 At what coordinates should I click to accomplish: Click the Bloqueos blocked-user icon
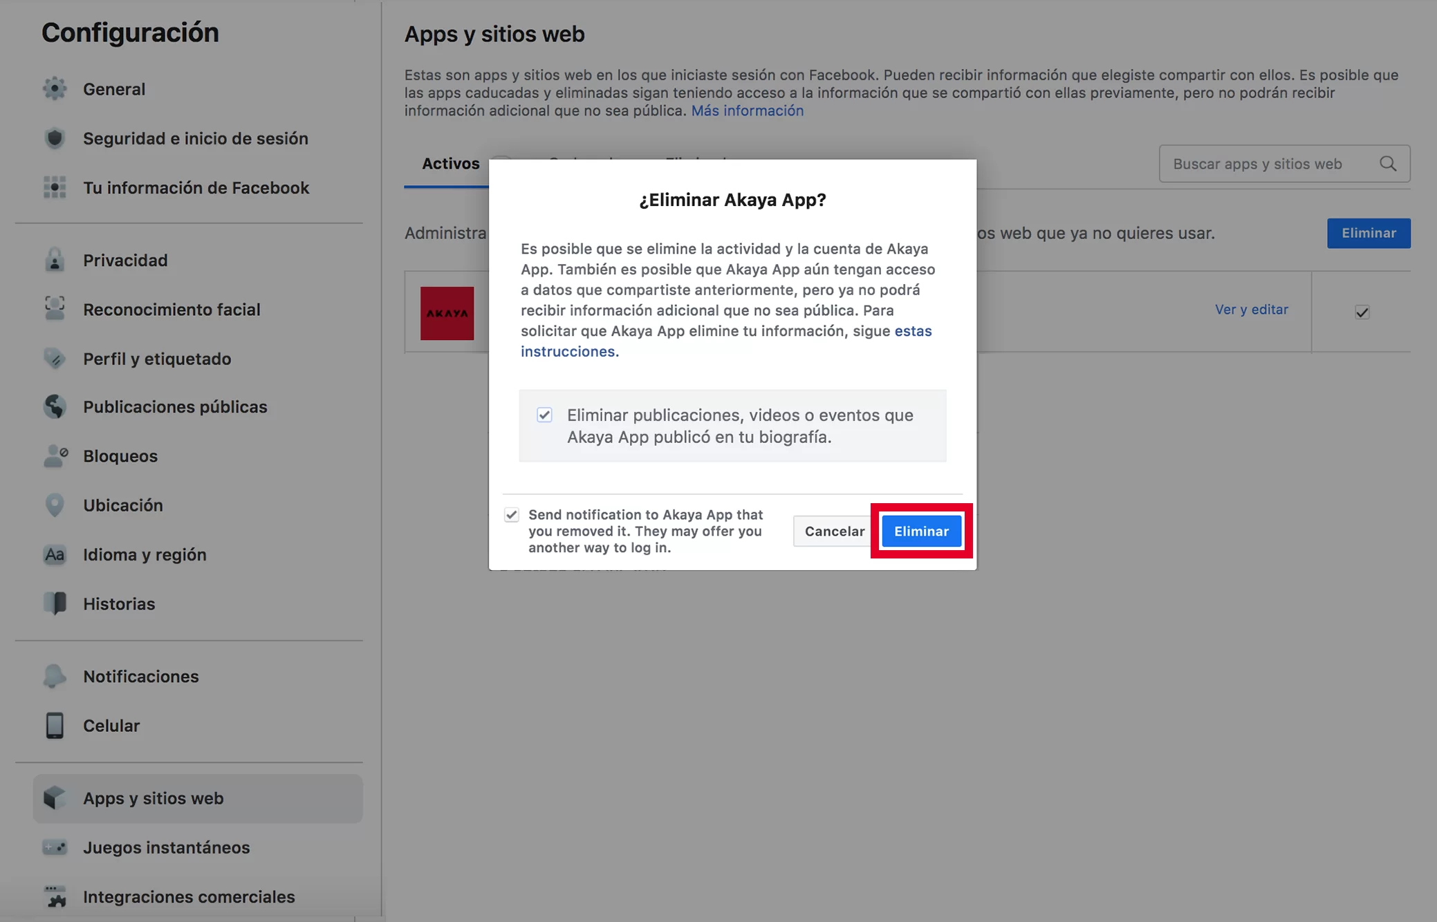(x=55, y=455)
